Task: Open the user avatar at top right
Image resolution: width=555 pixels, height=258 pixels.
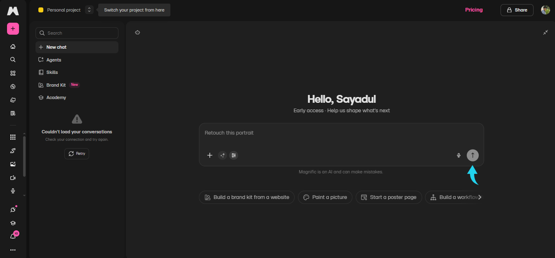Action: 546,10
